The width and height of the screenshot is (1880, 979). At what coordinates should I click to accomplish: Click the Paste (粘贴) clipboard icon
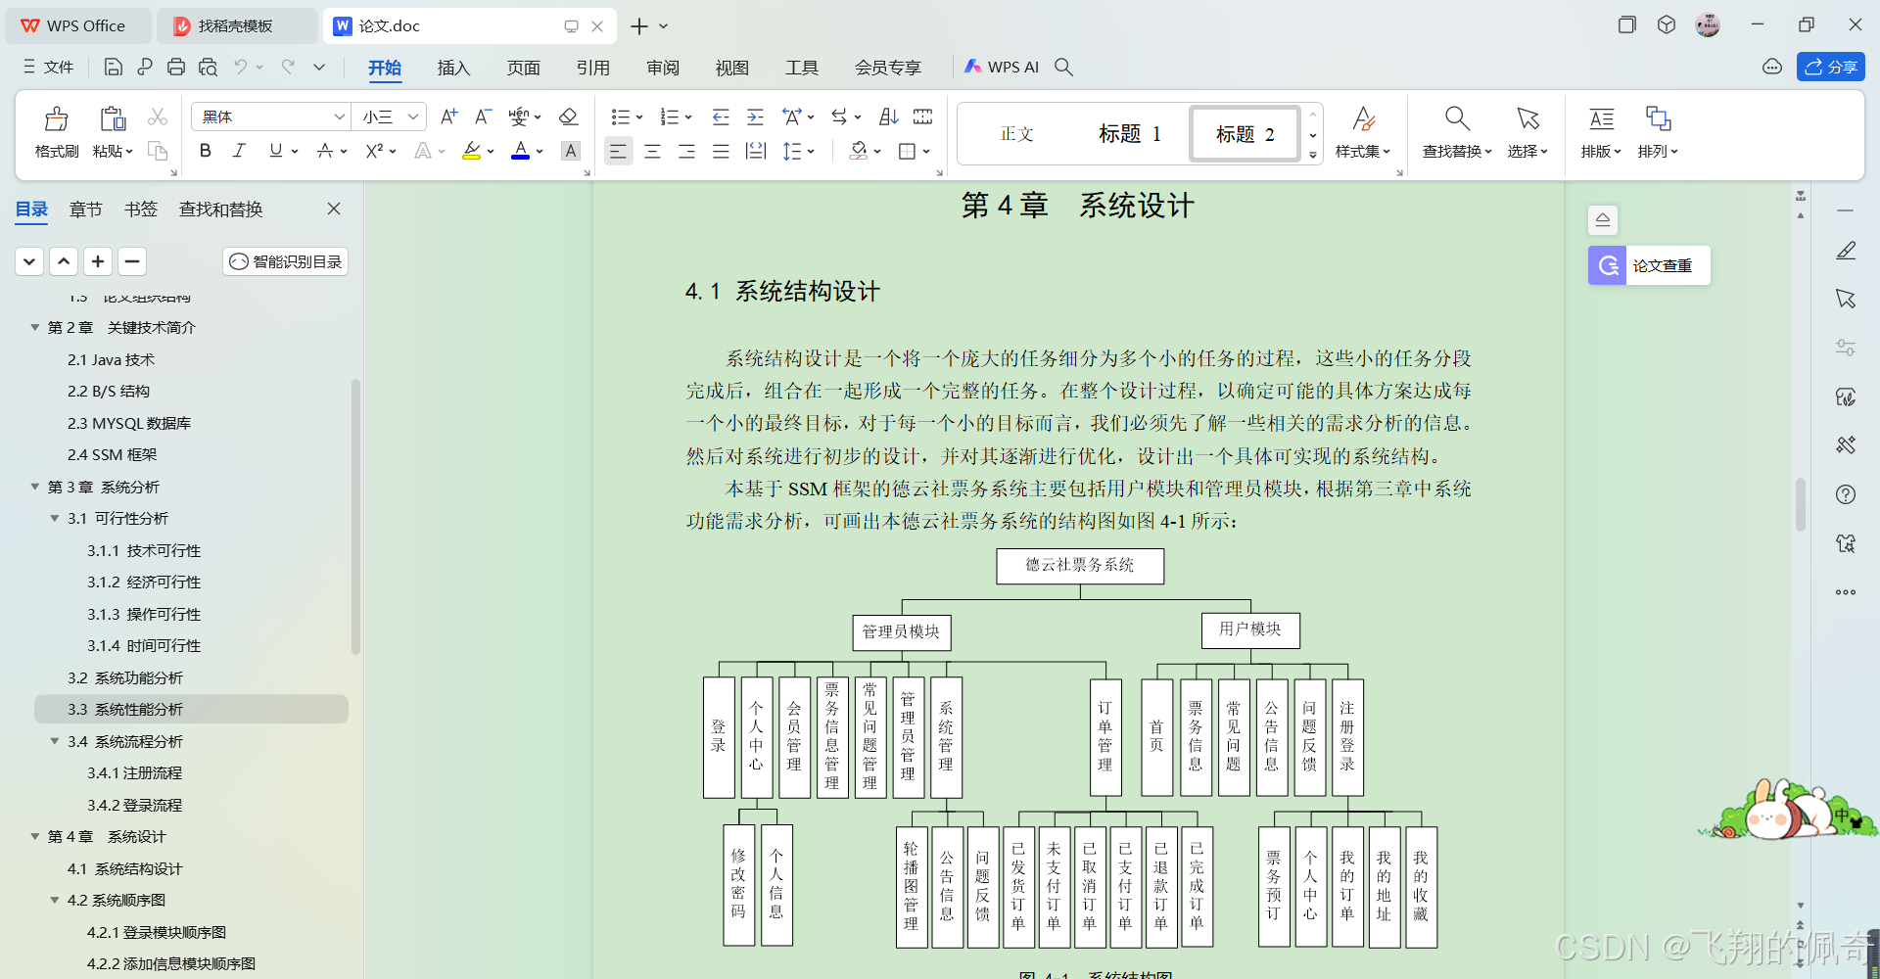[113, 119]
